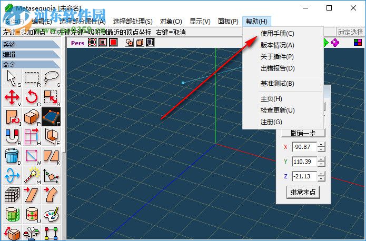Choose the local coordinate axes tool
The width and height of the screenshot is (366, 241).
[x=51, y=175]
